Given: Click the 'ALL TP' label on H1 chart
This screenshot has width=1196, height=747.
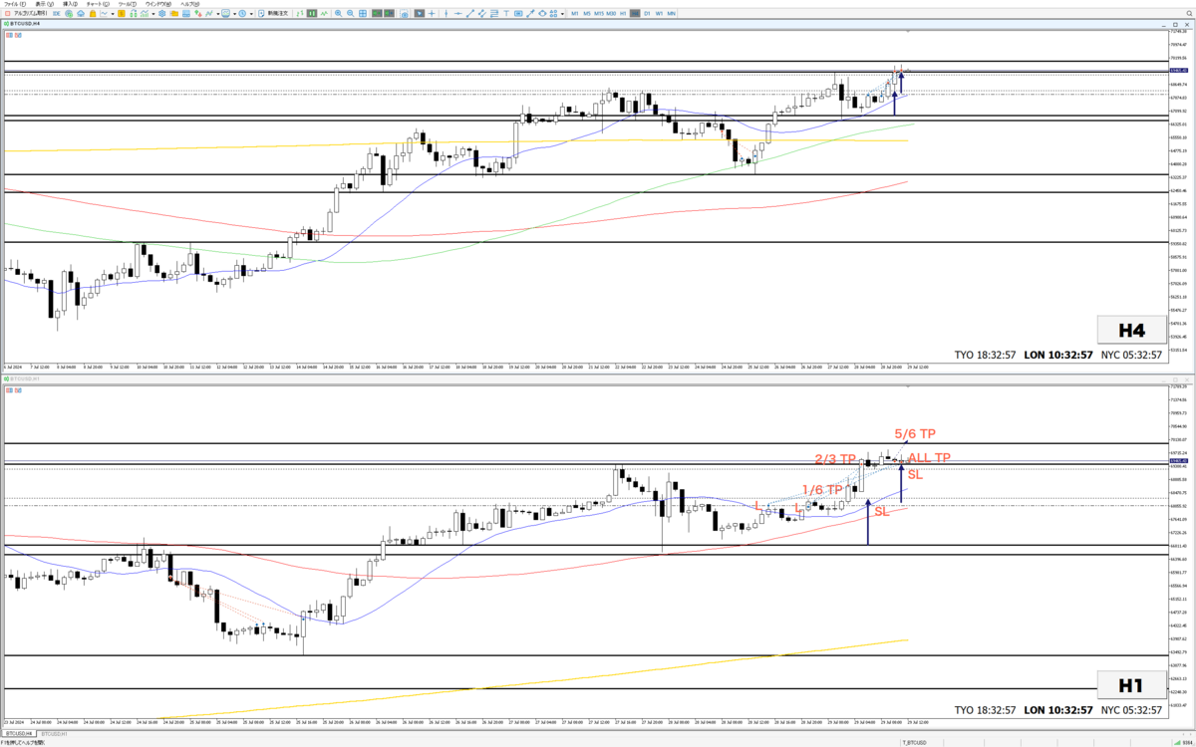Looking at the screenshot, I should (930, 458).
